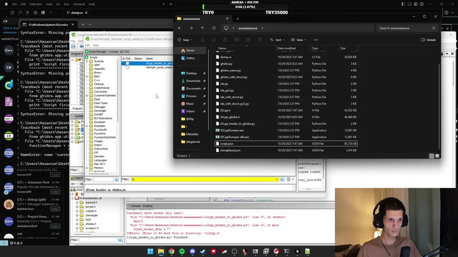Open the View dropdown in Explorer
This screenshot has width=458, height=257.
click(299, 40)
